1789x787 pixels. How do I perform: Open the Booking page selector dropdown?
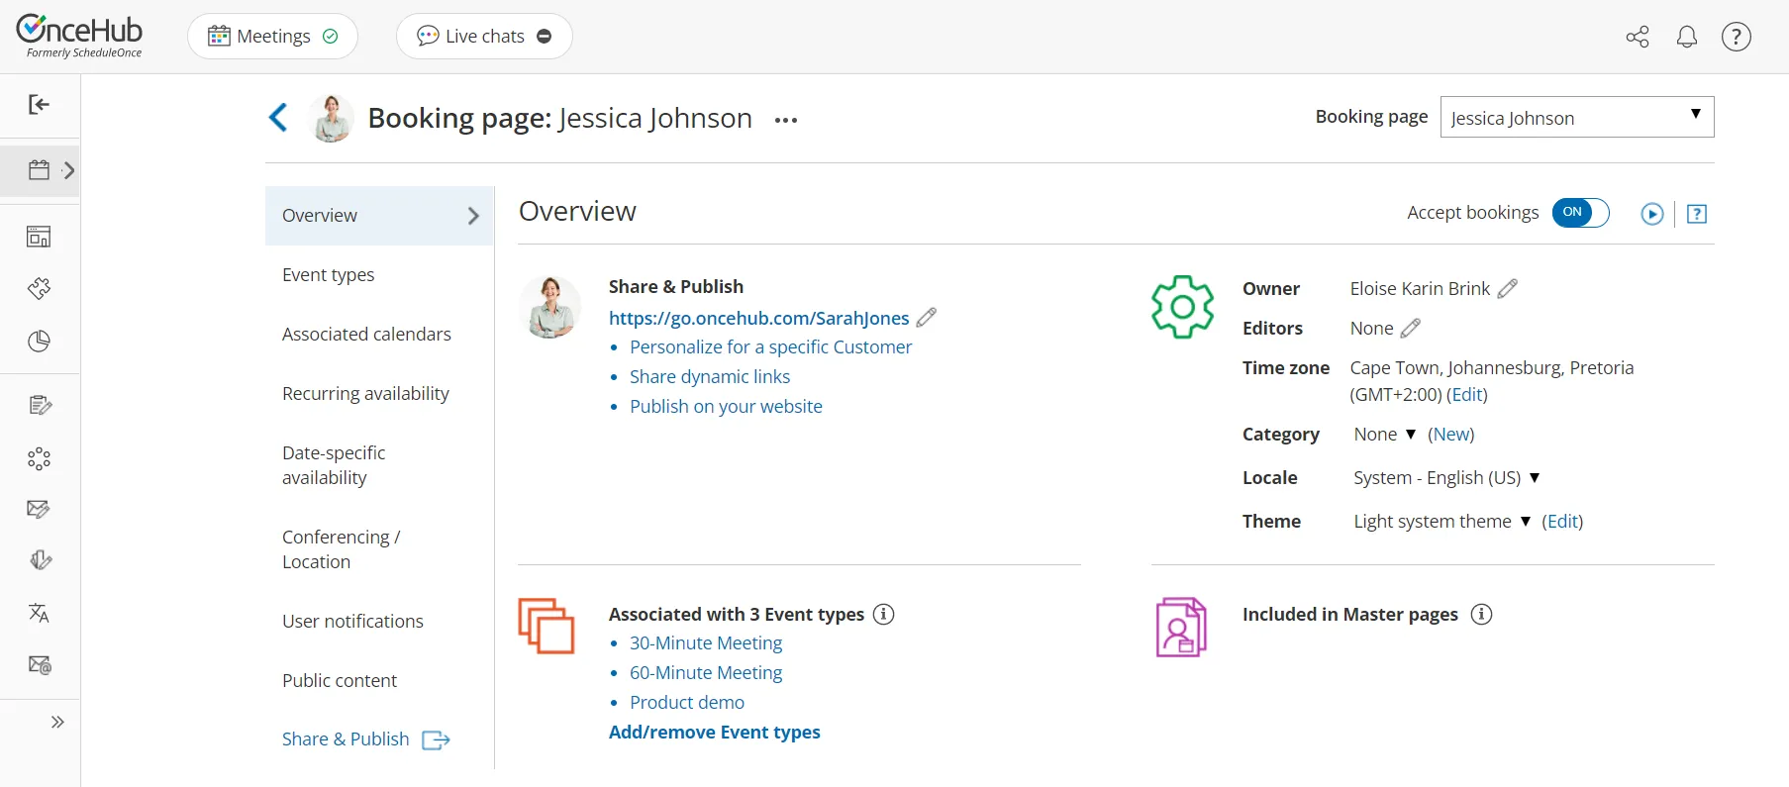[1576, 117]
